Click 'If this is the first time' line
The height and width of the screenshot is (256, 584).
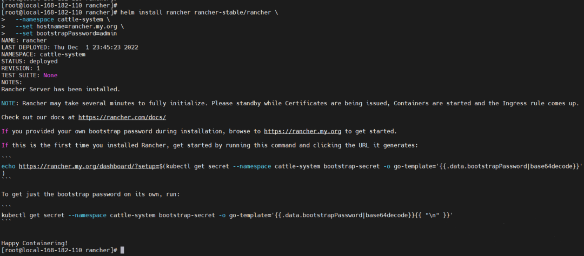[x=210, y=145]
